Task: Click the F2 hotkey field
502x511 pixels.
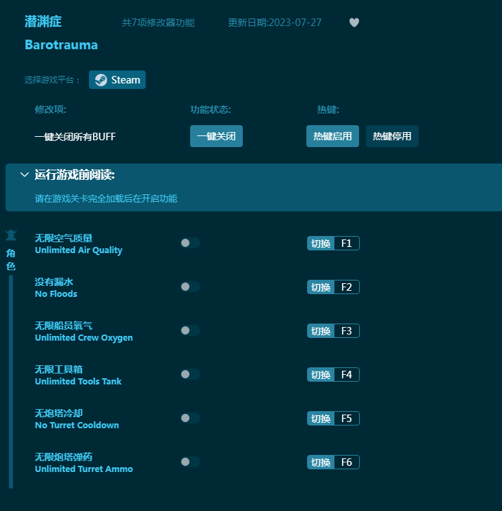Action: tap(347, 287)
